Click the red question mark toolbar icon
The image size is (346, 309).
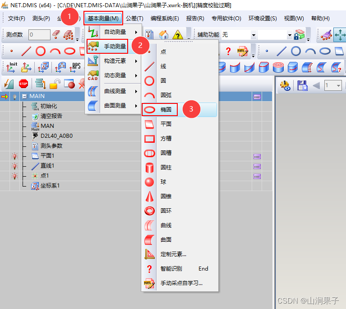tap(228, 51)
